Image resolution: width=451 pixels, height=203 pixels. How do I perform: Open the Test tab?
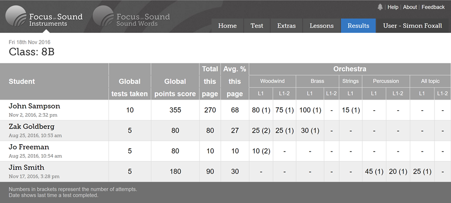[x=257, y=26]
